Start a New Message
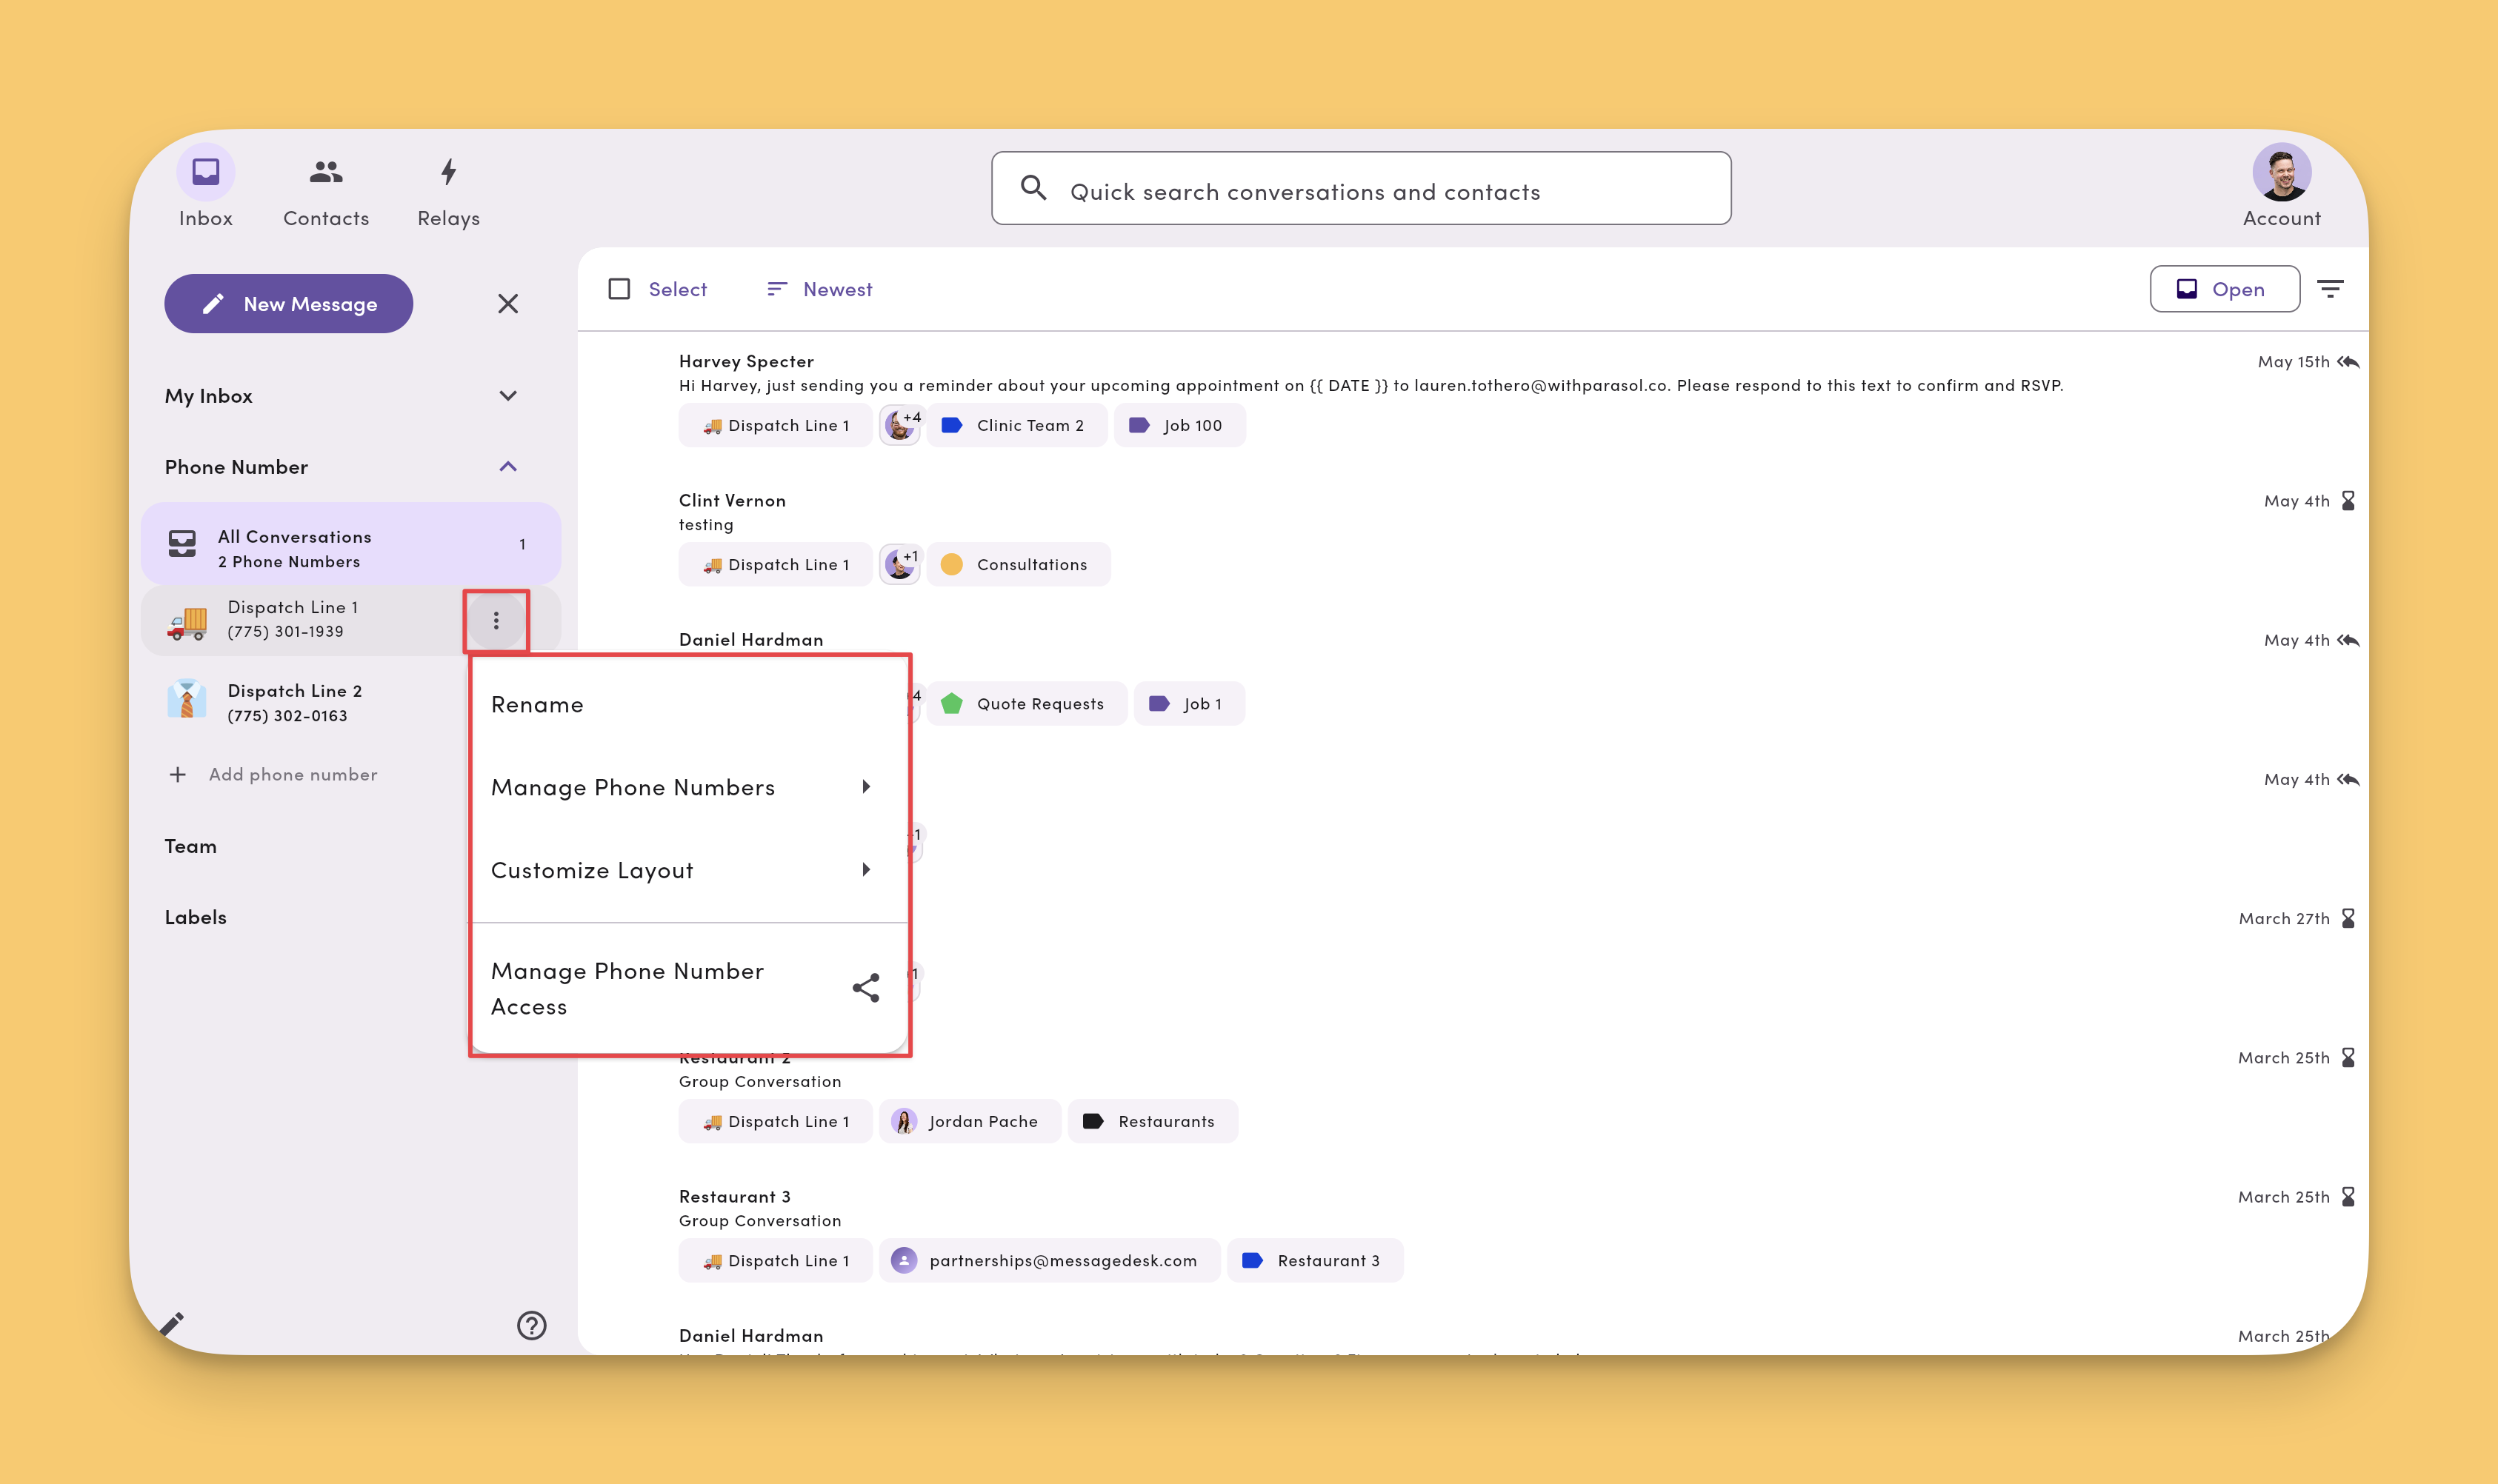Screen dimensions: 2498x1484 [x=288, y=304]
